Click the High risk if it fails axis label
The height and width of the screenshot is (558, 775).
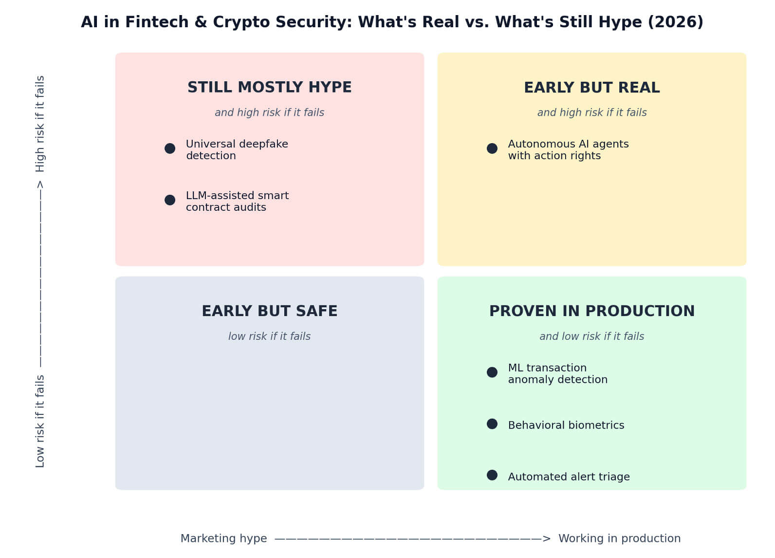[x=40, y=124]
